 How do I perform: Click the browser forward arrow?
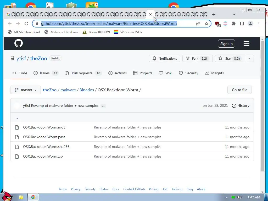click(18, 24)
